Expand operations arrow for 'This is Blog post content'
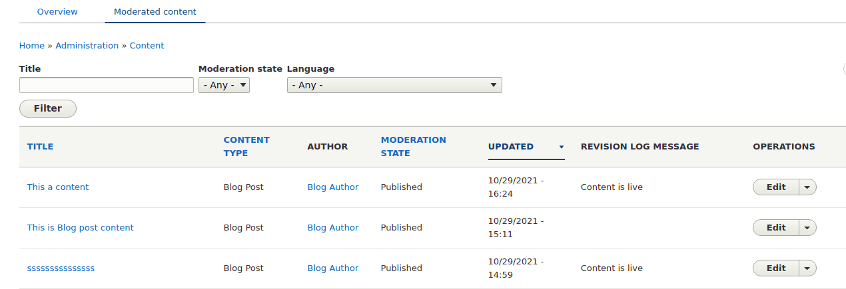This screenshot has width=846, height=289. pyautogui.click(x=807, y=228)
